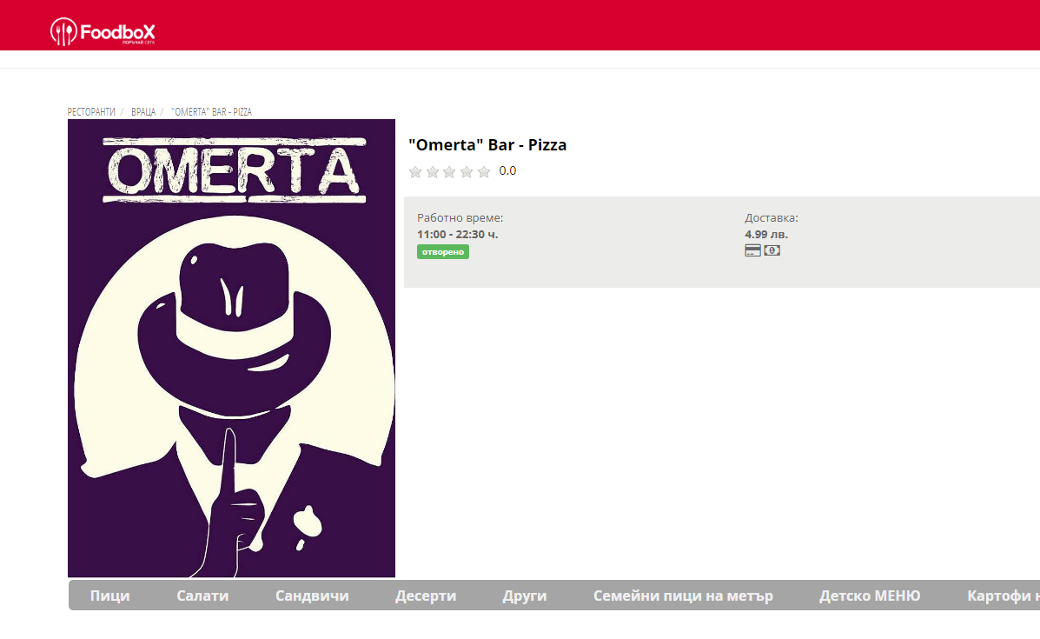Click the Доставка: label
1040x639 pixels.
pyautogui.click(x=772, y=217)
